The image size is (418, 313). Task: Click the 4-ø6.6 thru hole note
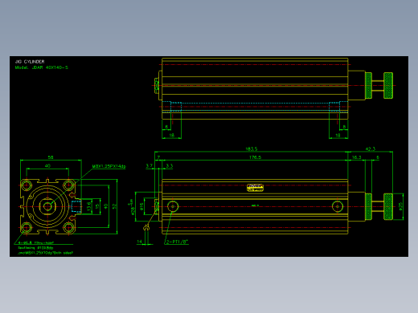click(x=36, y=243)
